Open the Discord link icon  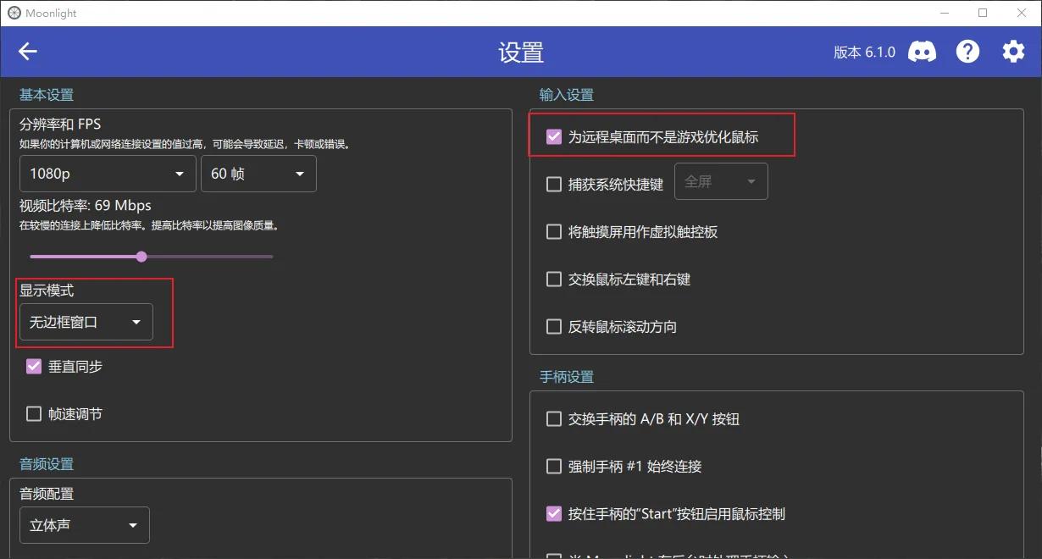pyautogui.click(x=922, y=52)
